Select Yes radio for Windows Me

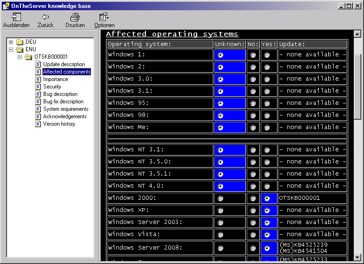point(267,128)
